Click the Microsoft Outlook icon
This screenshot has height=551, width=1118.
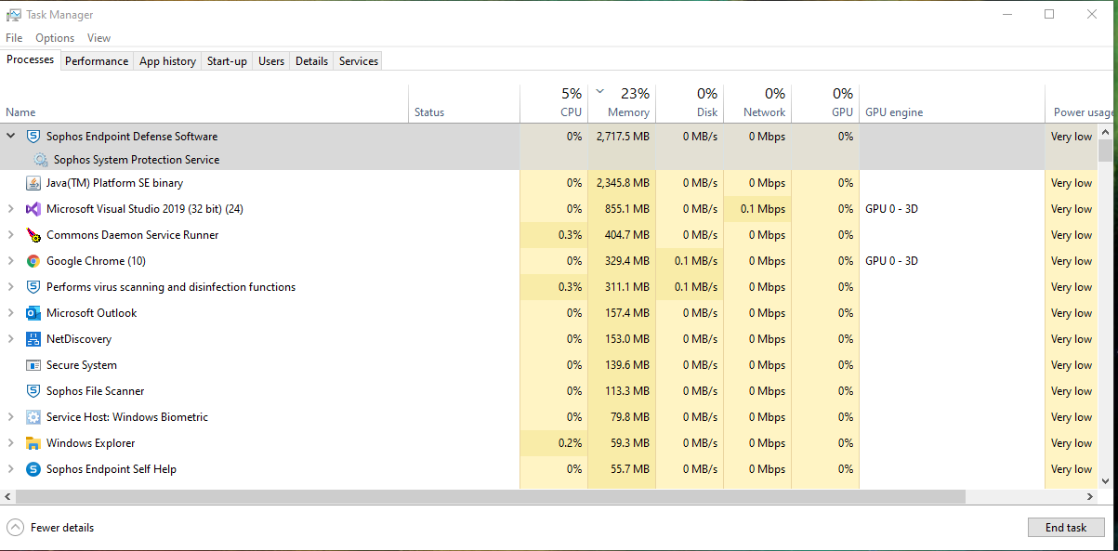[x=33, y=313]
